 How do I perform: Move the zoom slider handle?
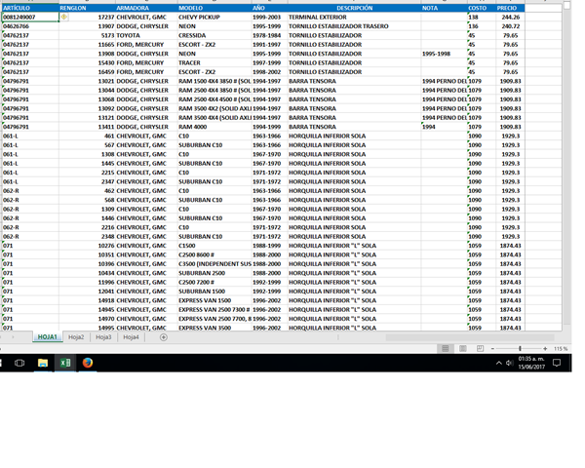click(x=520, y=349)
